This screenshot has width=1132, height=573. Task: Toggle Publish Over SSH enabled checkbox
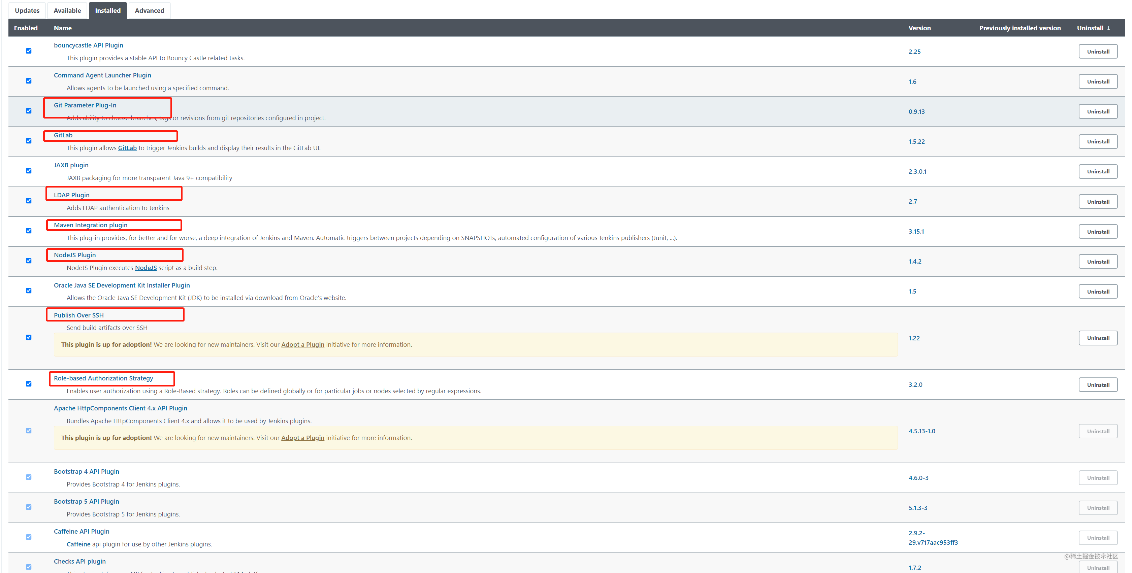coord(29,337)
